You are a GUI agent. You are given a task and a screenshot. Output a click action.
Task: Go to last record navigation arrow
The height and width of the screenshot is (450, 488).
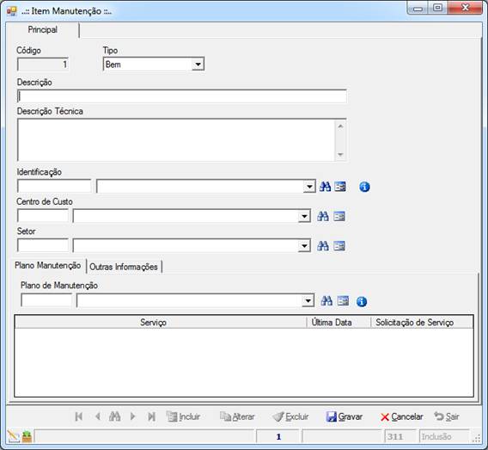click(151, 416)
